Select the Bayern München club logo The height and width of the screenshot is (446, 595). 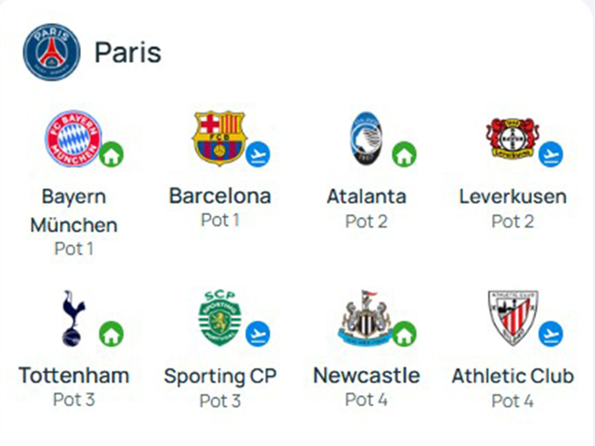tap(73, 139)
